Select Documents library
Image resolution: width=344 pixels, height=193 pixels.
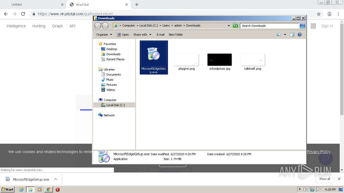(113, 75)
